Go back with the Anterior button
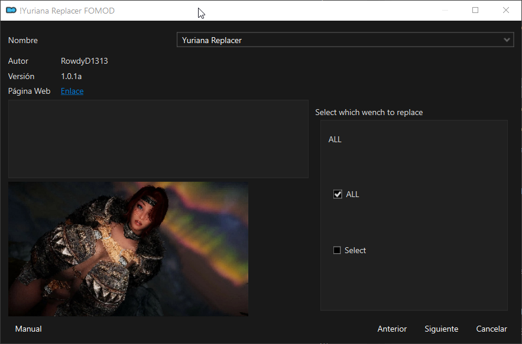Viewport: 522px width, 344px height. tap(392, 329)
